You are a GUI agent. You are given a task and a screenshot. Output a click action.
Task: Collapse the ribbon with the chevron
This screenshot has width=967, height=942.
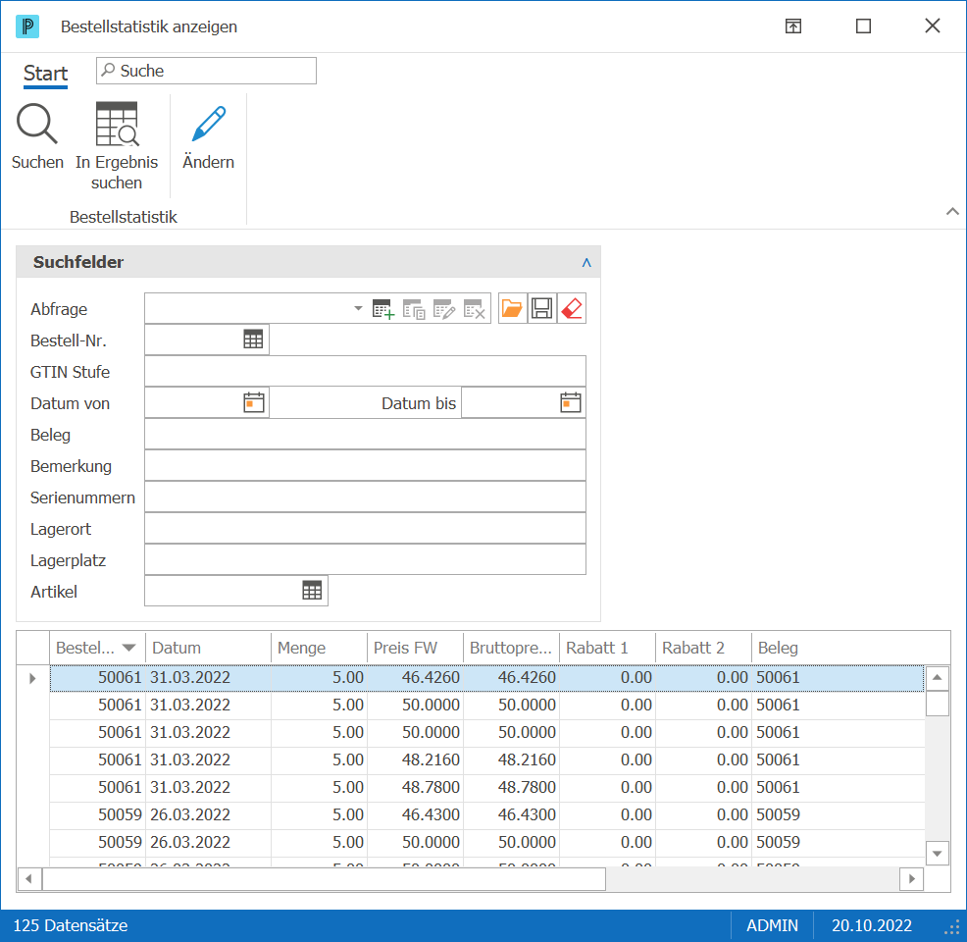(x=953, y=212)
